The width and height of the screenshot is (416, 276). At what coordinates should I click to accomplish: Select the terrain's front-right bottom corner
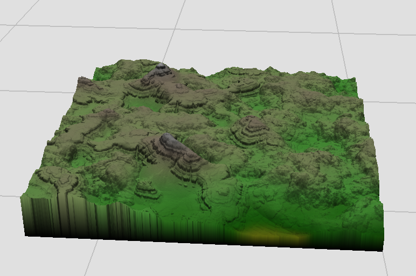click(382, 250)
